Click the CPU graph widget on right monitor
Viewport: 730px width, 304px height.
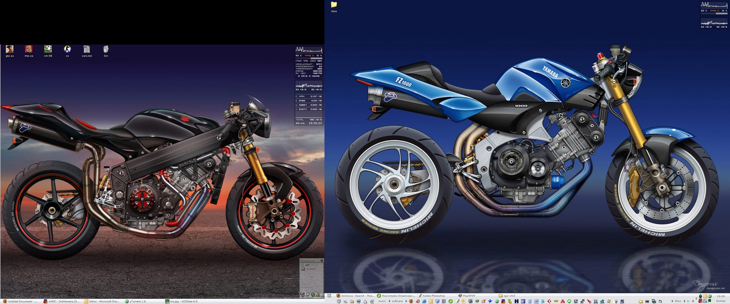coord(714,5)
